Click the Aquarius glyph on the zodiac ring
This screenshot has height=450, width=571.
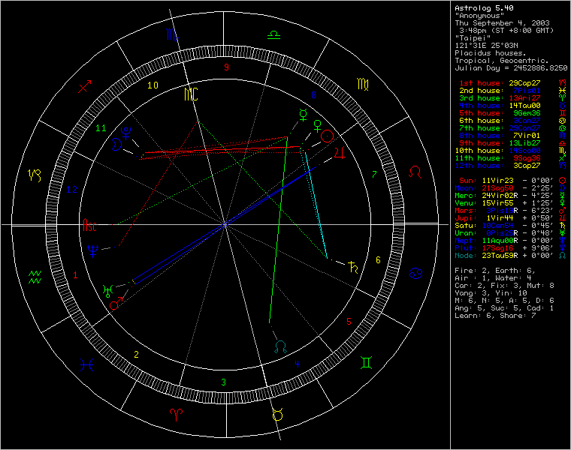[x=35, y=277]
